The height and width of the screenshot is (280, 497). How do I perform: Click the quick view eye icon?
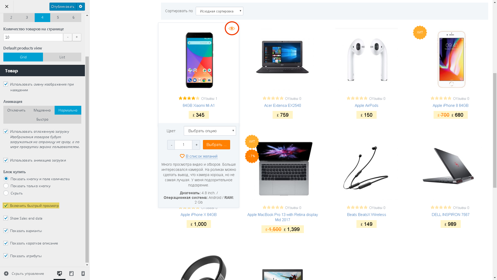(x=232, y=29)
